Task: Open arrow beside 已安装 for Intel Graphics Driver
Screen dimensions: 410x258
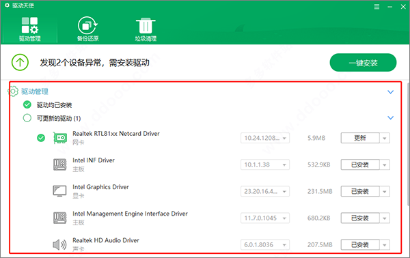Action: pos(385,191)
